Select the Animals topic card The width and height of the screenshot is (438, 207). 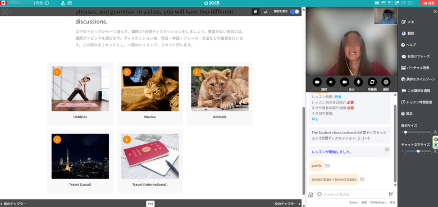[x=220, y=94]
